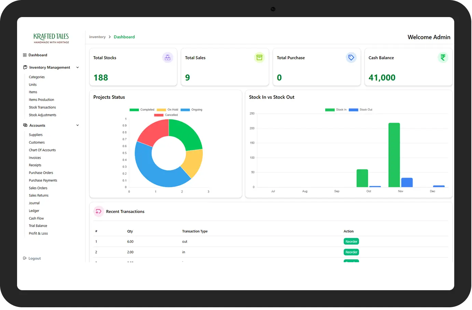Collapse the Inventory Management section chevron
The image size is (472, 310).
pos(78,68)
